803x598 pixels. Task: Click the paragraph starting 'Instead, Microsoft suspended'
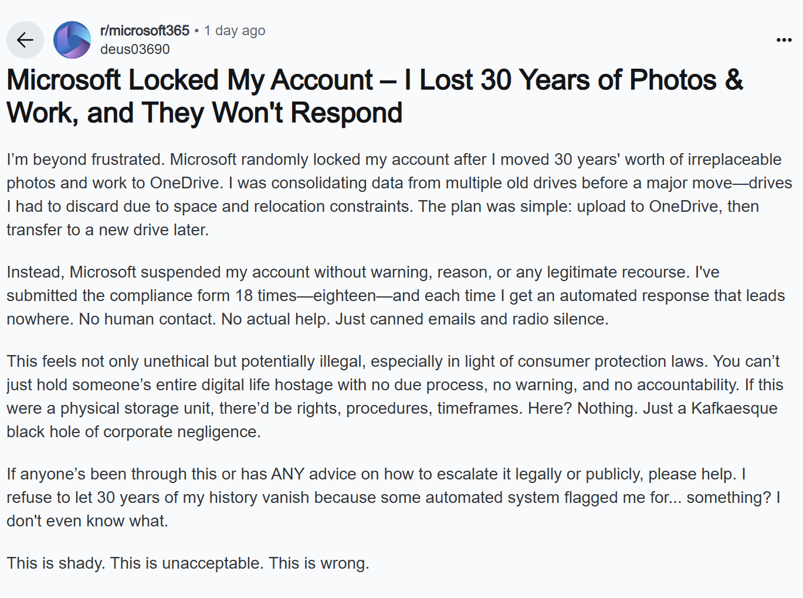coord(396,295)
